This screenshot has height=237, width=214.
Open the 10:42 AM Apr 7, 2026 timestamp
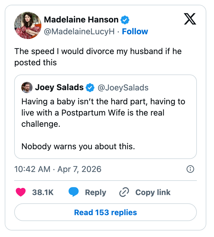[58, 169]
